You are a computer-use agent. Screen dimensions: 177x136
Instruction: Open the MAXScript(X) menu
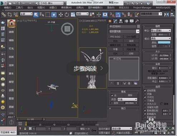tap(163, 8)
